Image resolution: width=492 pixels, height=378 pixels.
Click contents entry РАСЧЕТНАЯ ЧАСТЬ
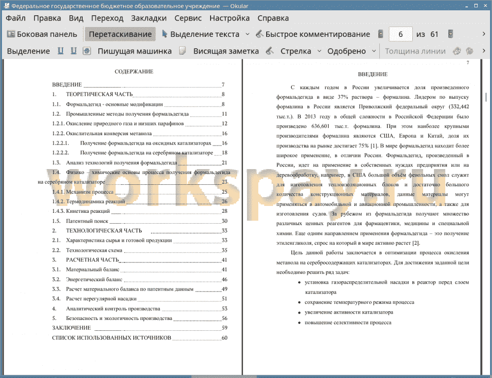[x=139, y=260]
